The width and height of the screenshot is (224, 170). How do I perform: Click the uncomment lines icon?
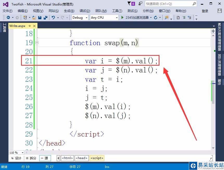coord(190,17)
